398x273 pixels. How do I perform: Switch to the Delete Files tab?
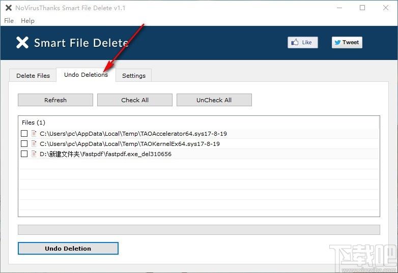point(33,76)
